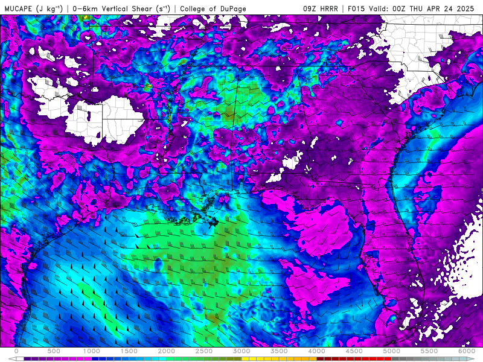
Task: Click the white swatch at the color bar start
Action: [20, 359]
